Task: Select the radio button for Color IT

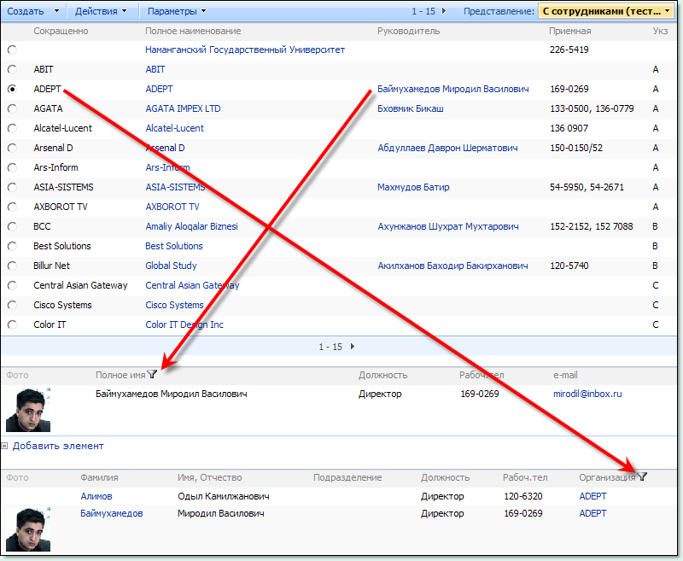Action: [x=12, y=324]
